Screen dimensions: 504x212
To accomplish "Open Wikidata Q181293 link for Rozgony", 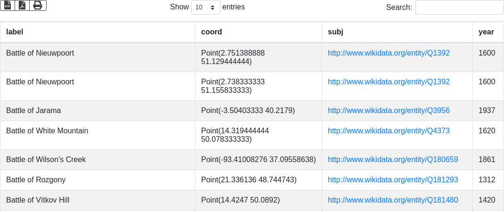I will coord(393,180).
